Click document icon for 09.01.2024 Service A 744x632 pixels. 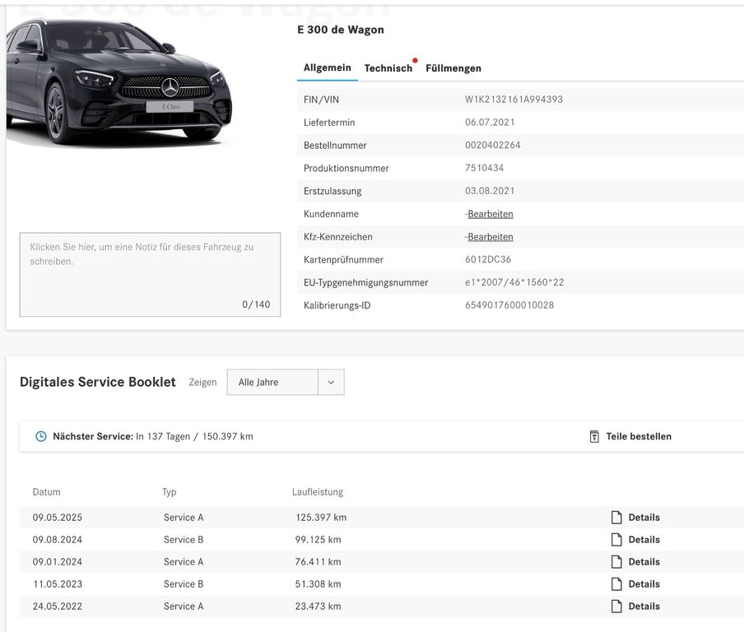click(616, 562)
